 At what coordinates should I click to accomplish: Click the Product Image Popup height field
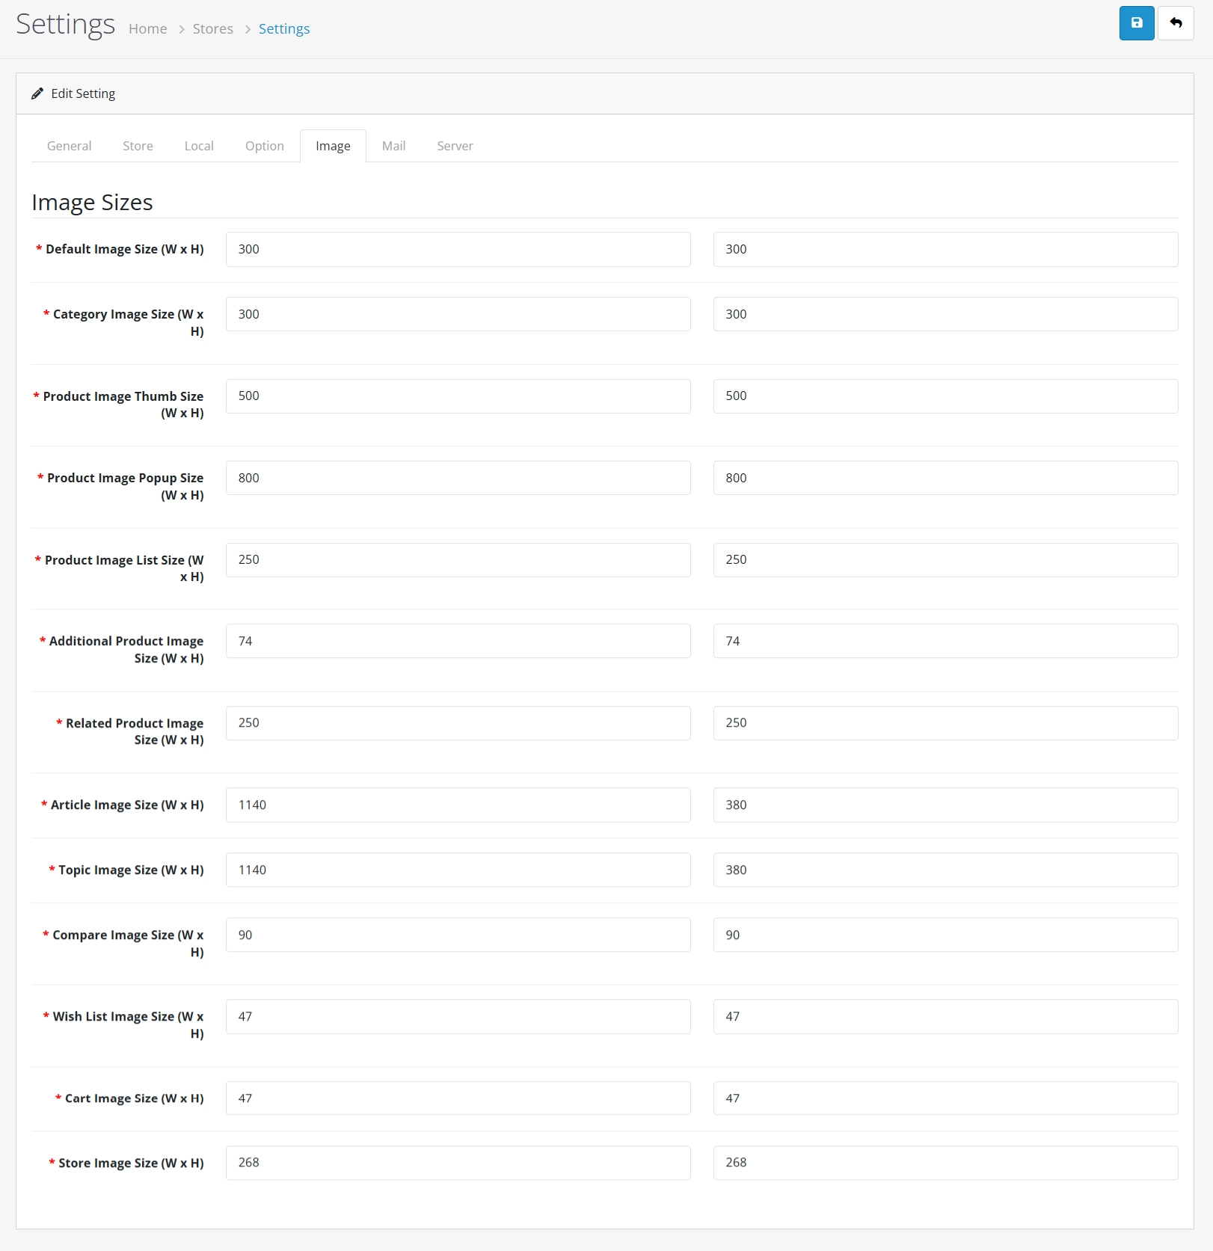point(945,478)
